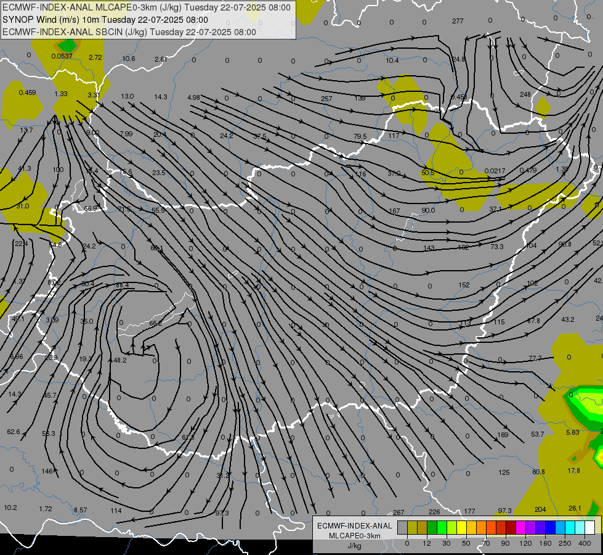This screenshot has height=555, width=603.
Task: Click the map value 10.2
Action: [x=10, y=508]
